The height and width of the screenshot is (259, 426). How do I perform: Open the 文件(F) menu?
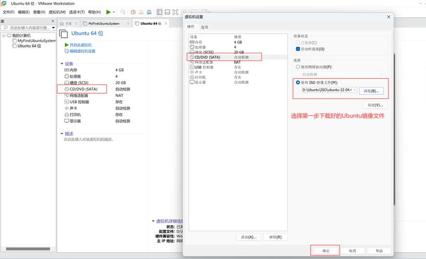[8, 12]
